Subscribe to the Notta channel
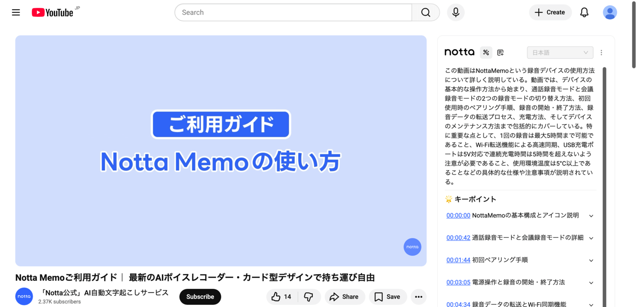The image size is (637, 307). click(x=200, y=297)
